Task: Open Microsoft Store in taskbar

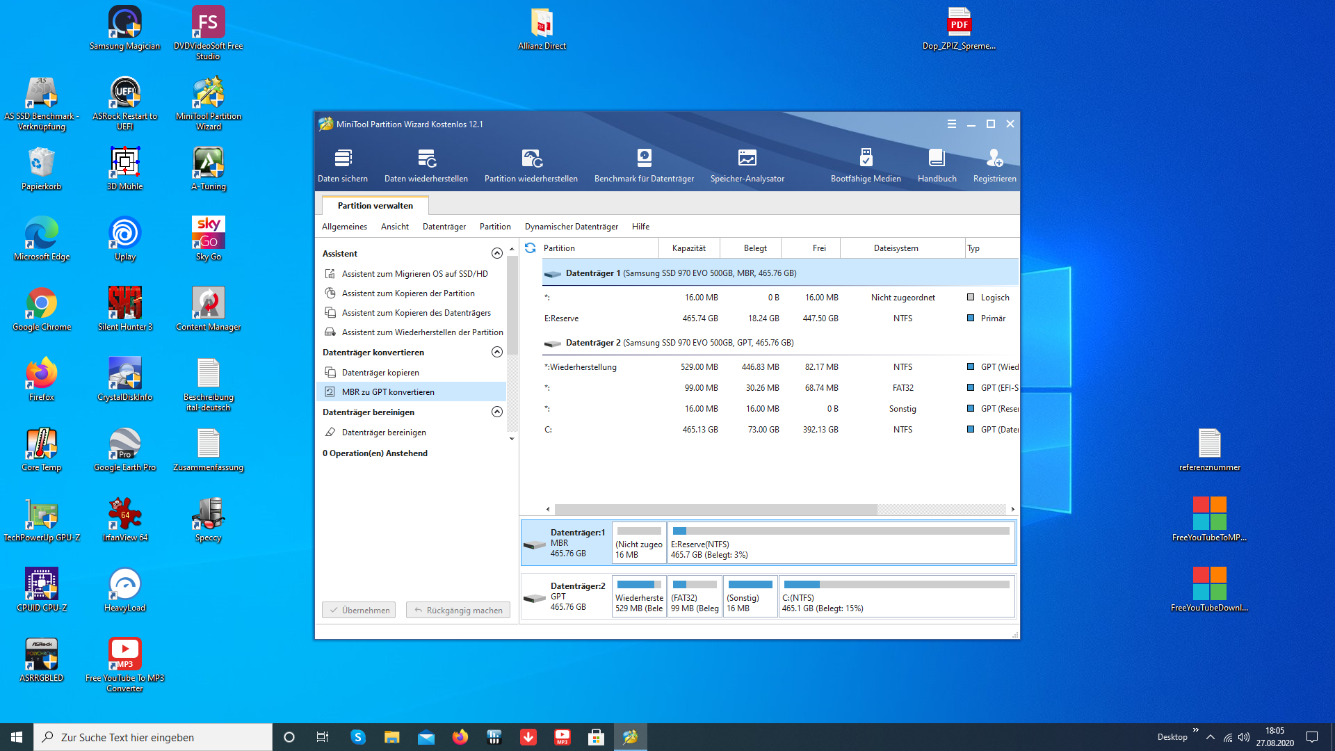Action: coord(596,737)
